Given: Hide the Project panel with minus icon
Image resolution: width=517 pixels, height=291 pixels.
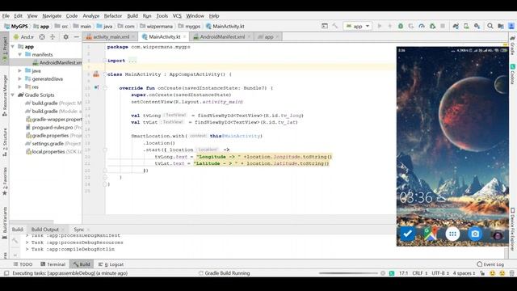Looking at the screenshot, I should [x=77, y=37].
